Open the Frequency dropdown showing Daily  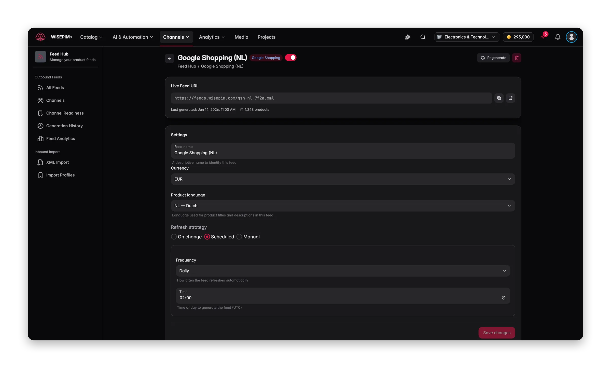pyautogui.click(x=343, y=271)
